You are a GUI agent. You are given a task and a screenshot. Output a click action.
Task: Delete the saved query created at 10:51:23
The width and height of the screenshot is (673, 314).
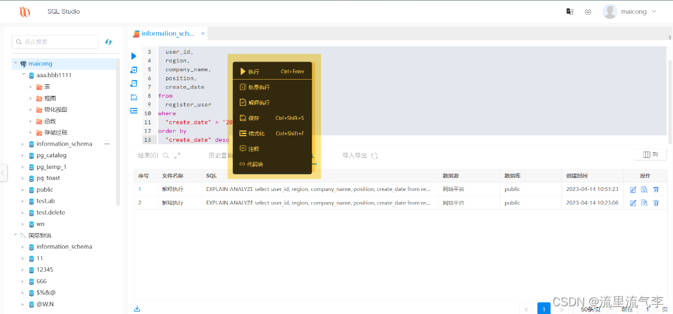pyautogui.click(x=656, y=189)
